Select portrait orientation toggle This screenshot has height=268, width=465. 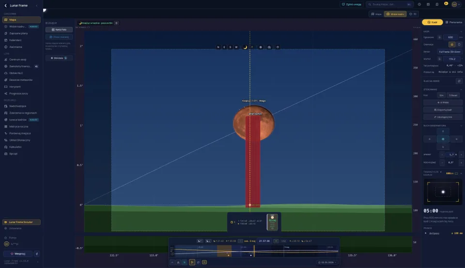[x=459, y=45]
